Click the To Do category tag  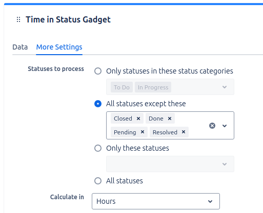pyautogui.click(x=122, y=87)
